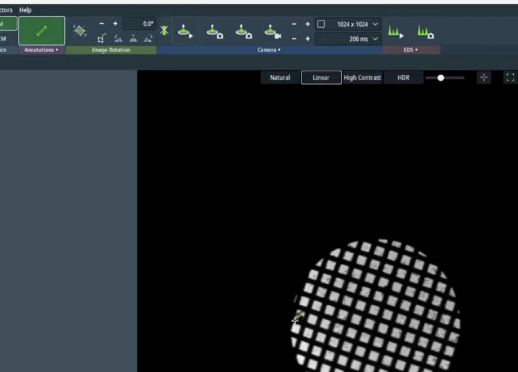Increase the image rotation angle with plus

click(115, 24)
